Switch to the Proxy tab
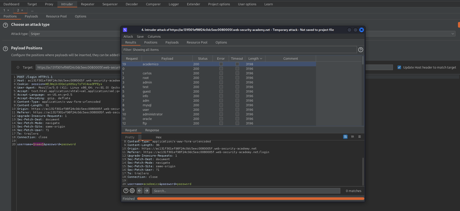The image size is (460, 211). click(x=49, y=4)
